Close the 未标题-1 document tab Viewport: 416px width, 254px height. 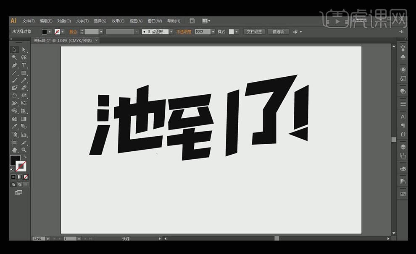pyautogui.click(x=97, y=40)
